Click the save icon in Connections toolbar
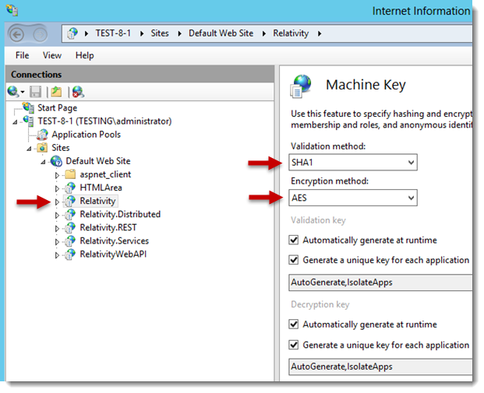The width and height of the screenshot is (484, 393). point(35,92)
